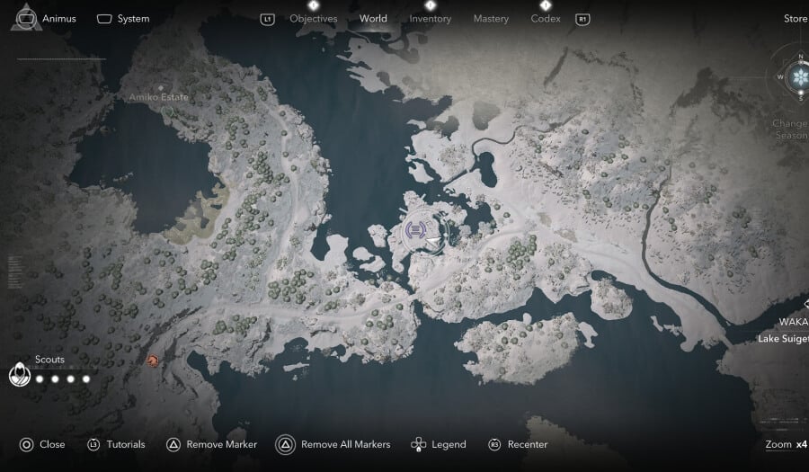Click the last scout dot
The width and height of the screenshot is (809, 472).
click(x=86, y=379)
